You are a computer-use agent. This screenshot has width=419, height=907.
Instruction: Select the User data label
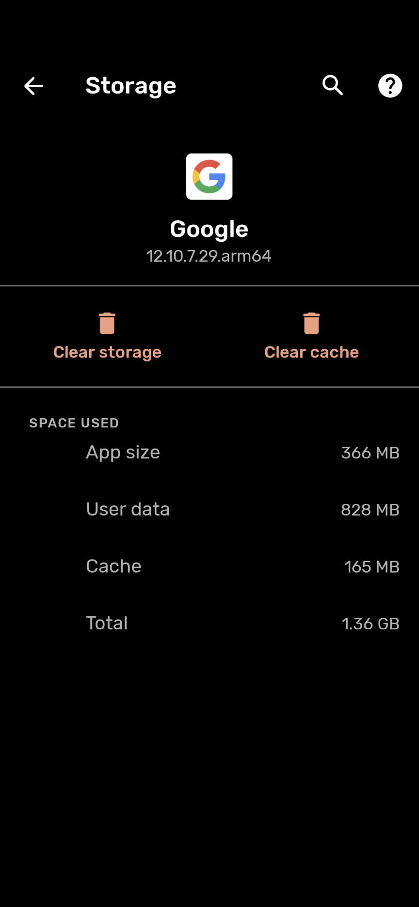click(x=128, y=510)
